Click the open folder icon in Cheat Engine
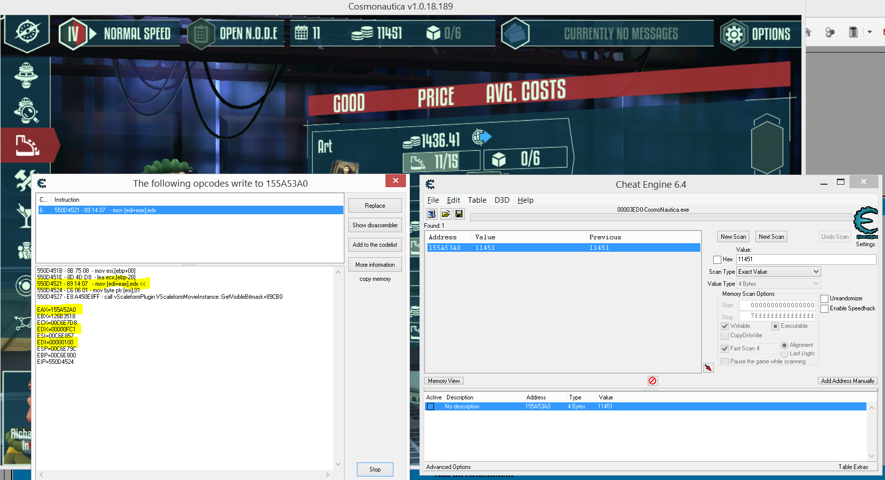The width and height of the screenshot is (885, 480). click(x=445, y=214)
